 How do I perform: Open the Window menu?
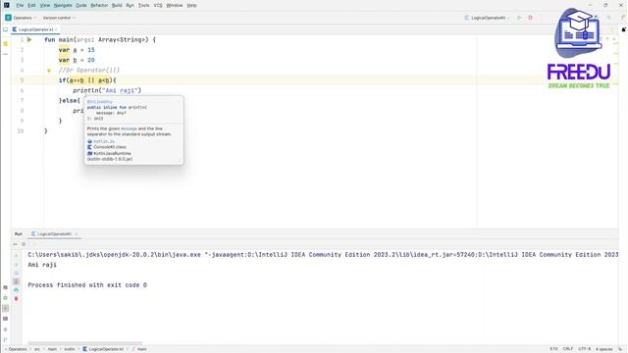tap(175, 5)
